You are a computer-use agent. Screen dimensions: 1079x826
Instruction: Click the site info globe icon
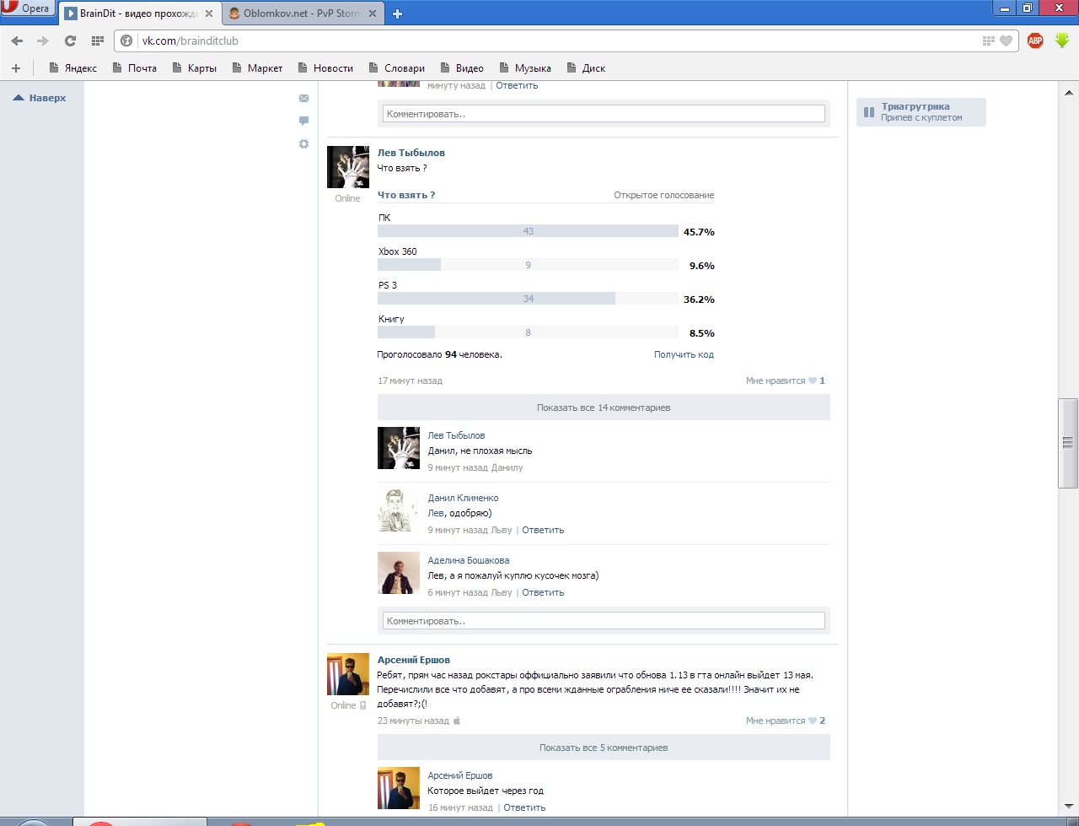point(127,40)
